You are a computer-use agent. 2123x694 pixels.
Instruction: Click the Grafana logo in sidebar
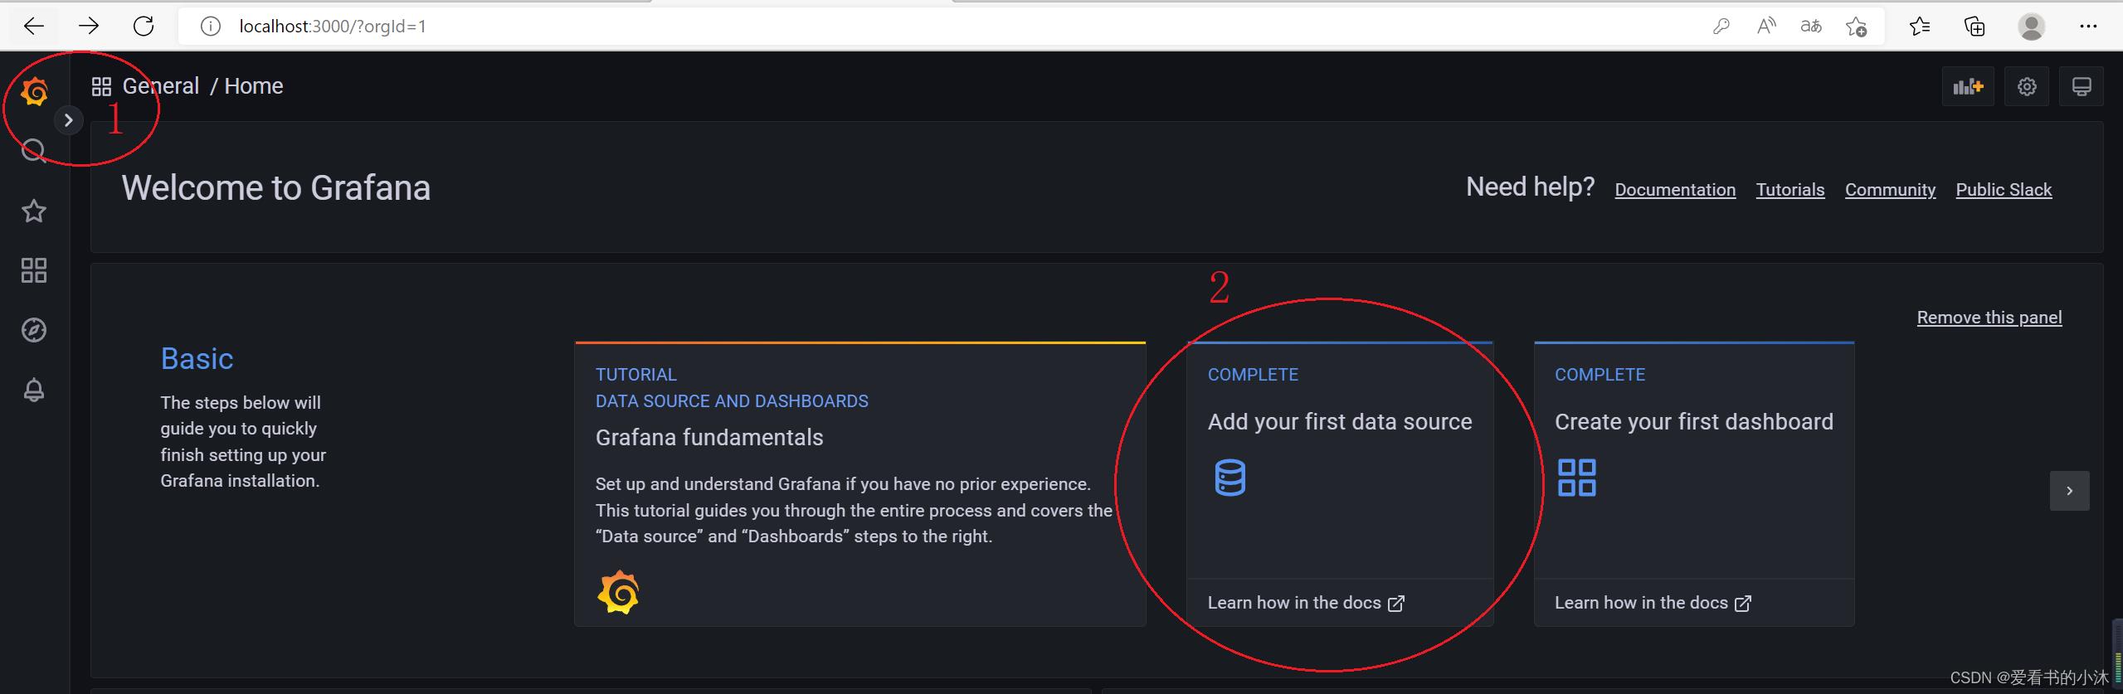34,91
